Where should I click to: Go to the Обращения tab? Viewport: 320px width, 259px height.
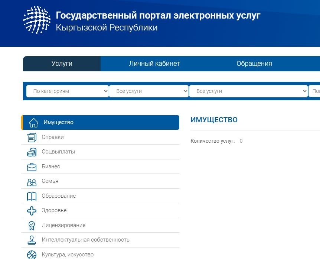pos(254,64)
